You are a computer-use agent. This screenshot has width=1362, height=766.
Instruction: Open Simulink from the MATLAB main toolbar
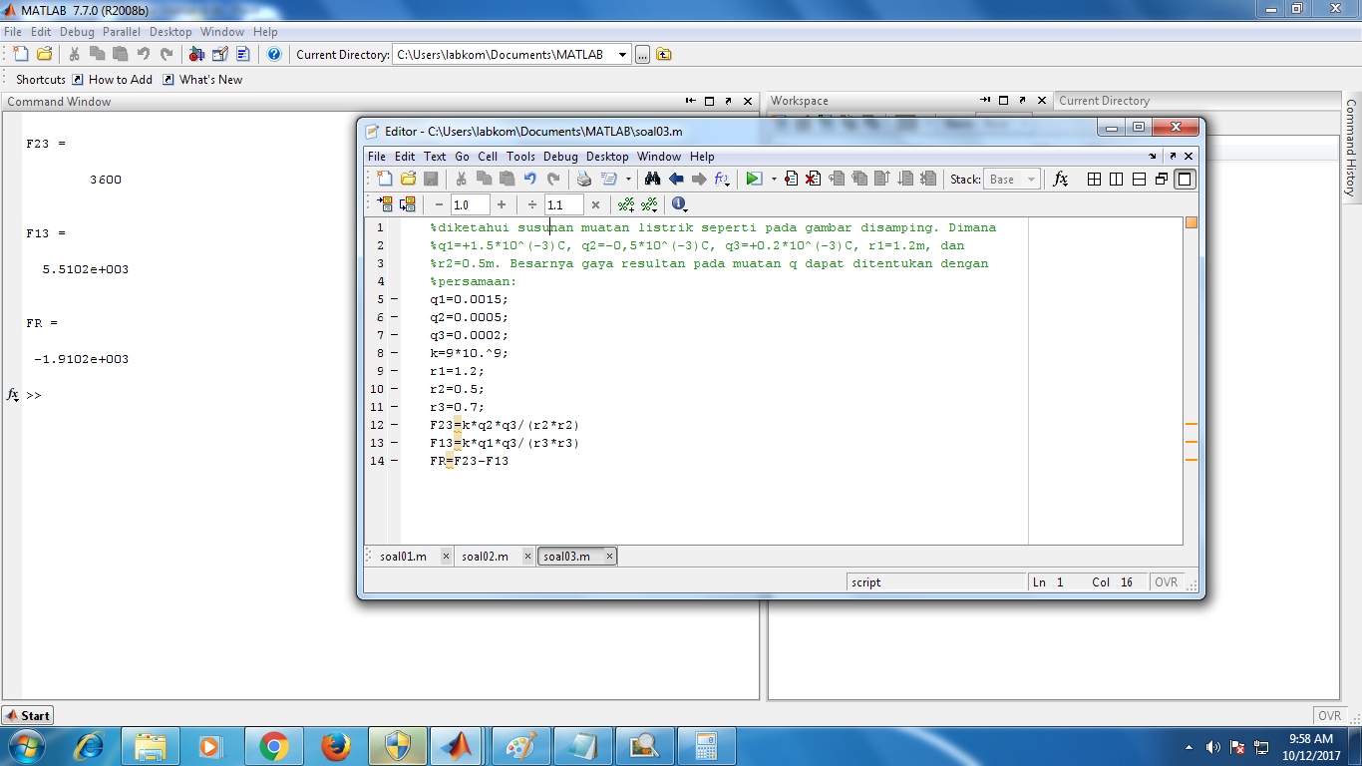pos(197,54)
